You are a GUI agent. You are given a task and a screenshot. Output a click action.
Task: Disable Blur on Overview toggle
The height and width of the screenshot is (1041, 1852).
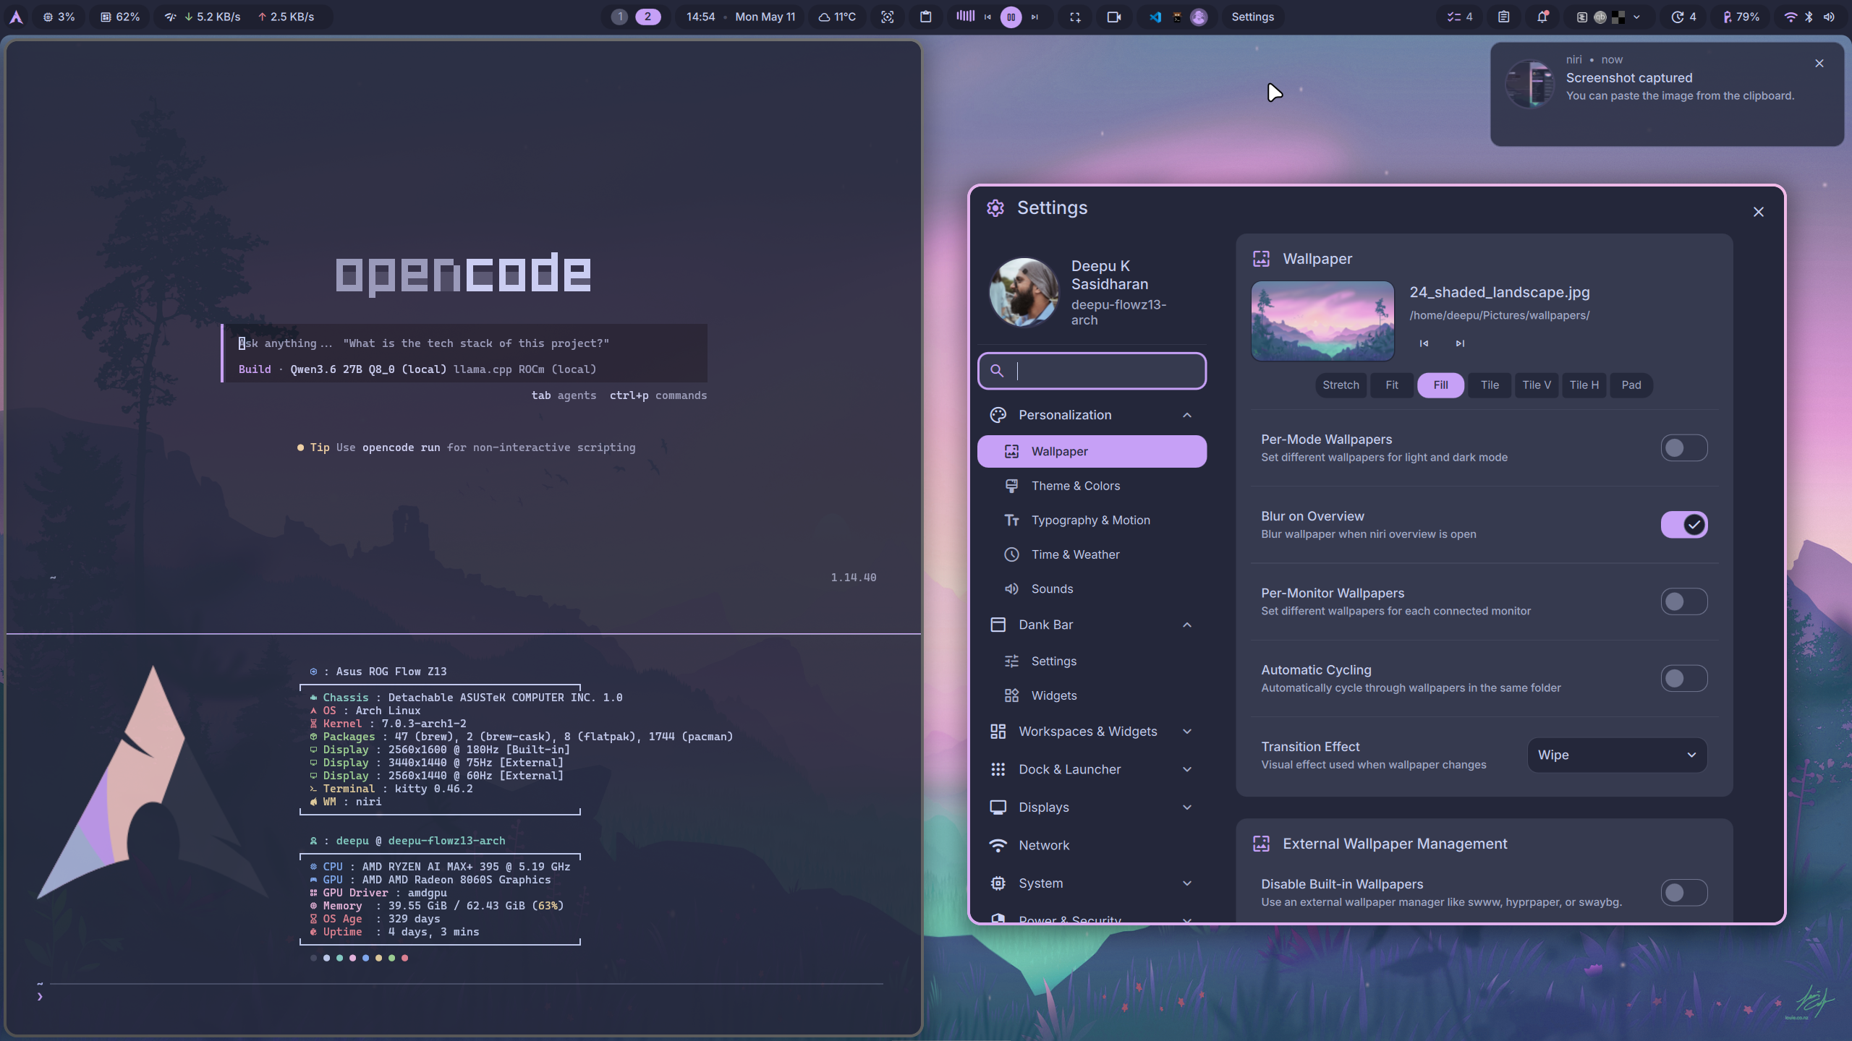click(x=1684, y=525)
